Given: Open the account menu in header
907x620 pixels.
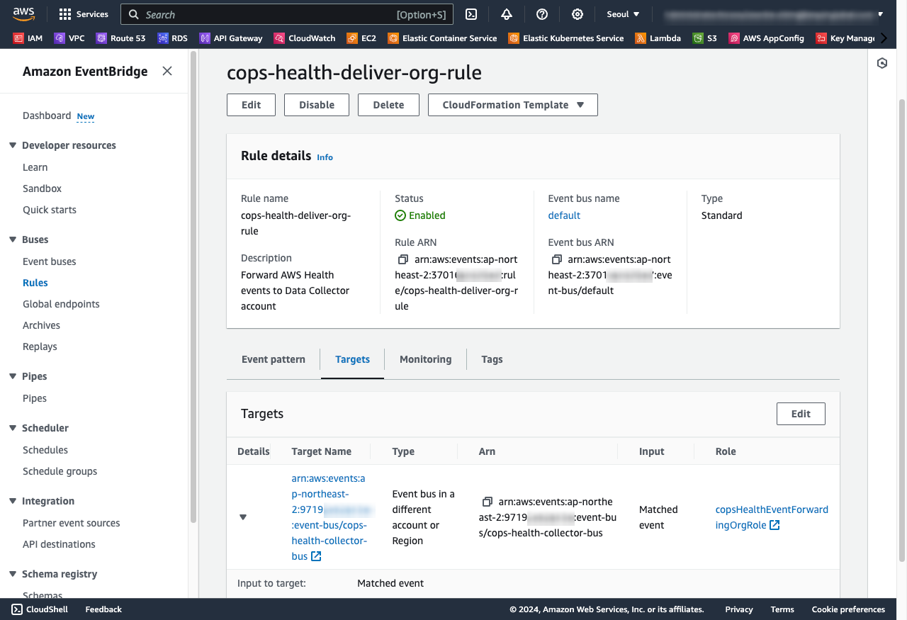Looking at the screenshot, I should tap(773, 14).
